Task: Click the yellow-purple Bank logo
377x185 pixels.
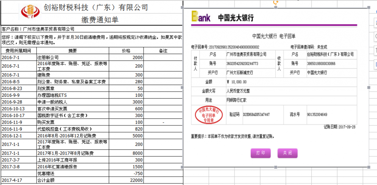Action: (x=201, y=17)
